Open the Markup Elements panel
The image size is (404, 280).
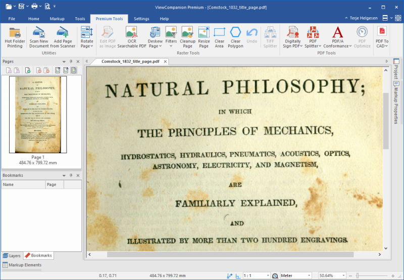[22, 265]
